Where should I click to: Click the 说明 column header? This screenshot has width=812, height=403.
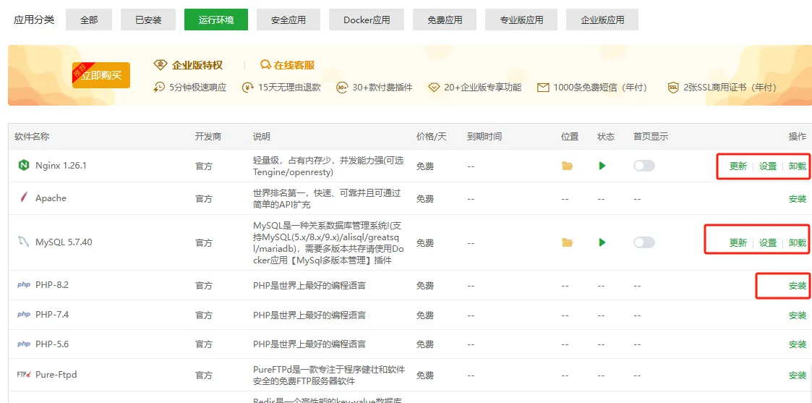[x=262, y=137]
